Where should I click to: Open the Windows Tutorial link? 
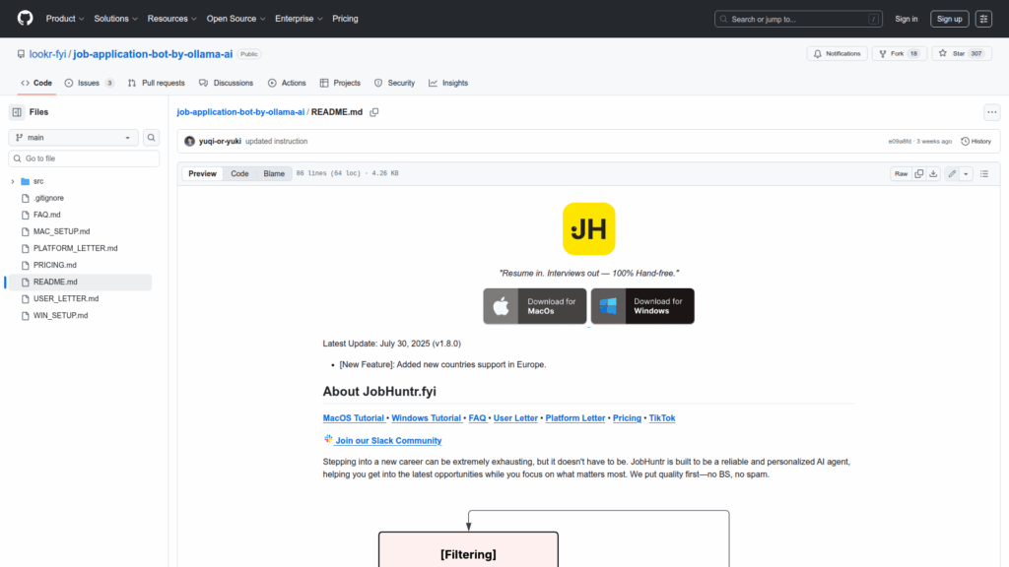click(427, 417)
